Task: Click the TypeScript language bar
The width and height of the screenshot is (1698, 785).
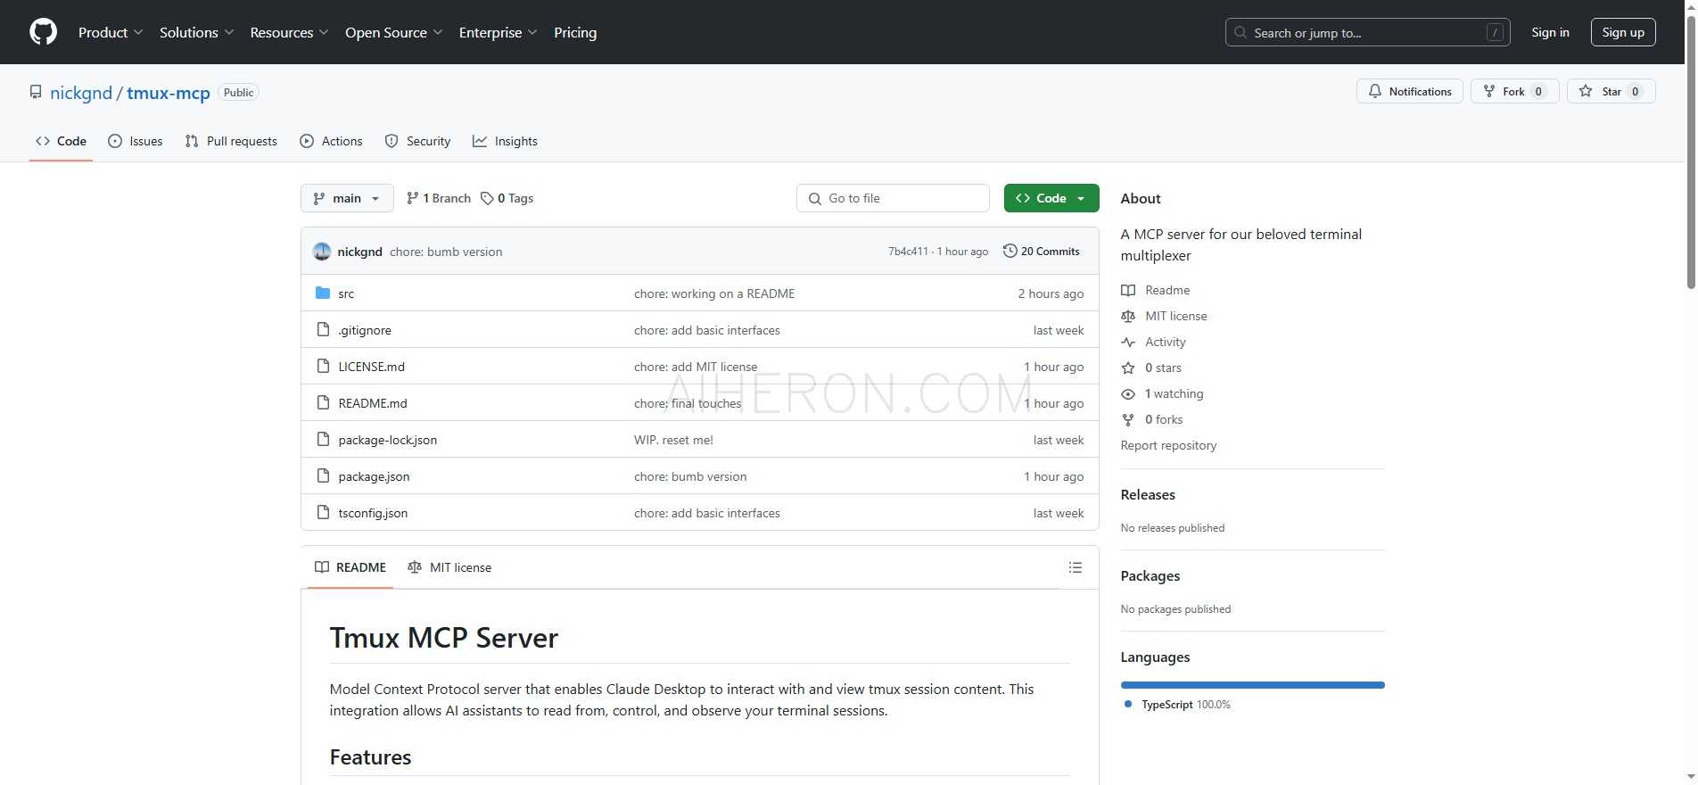Action: click(1252, 685)
